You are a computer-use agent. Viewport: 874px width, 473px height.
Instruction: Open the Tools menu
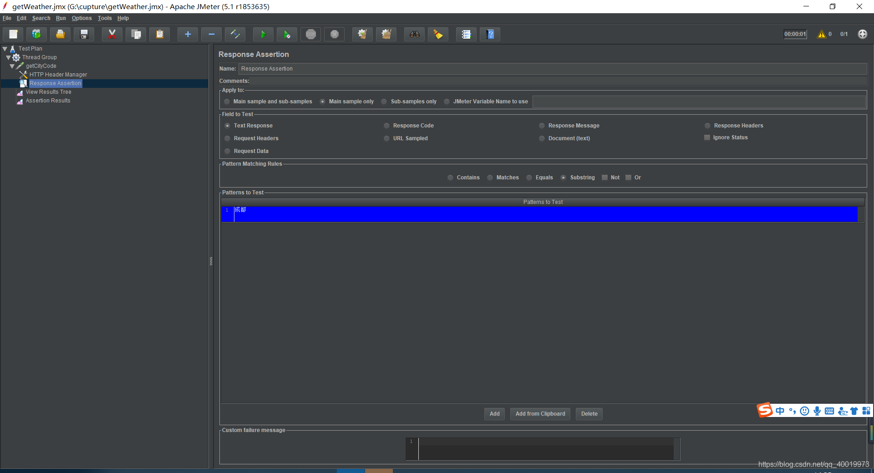tap(105, 18)
